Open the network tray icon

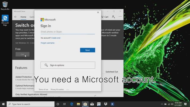click(169, 104)
